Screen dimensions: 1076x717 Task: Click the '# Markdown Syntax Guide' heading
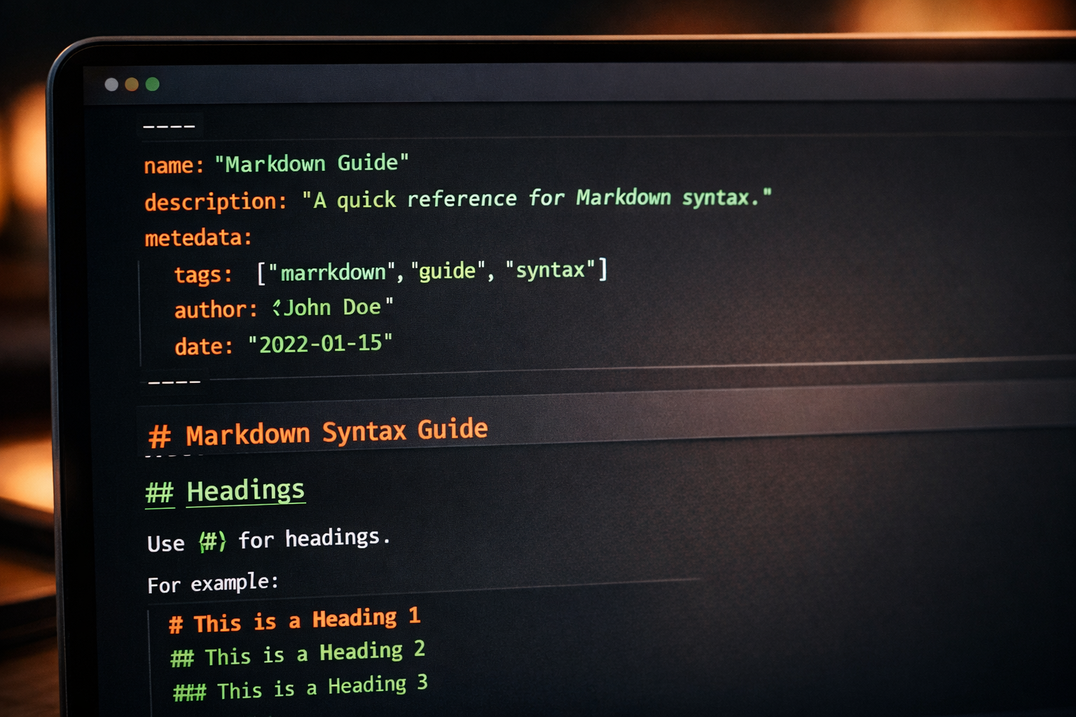tap(318, 432)
